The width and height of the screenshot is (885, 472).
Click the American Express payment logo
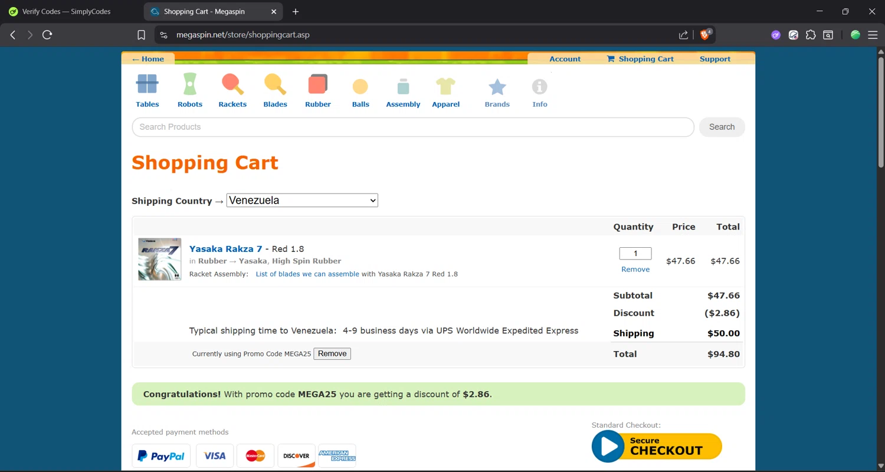337,456
